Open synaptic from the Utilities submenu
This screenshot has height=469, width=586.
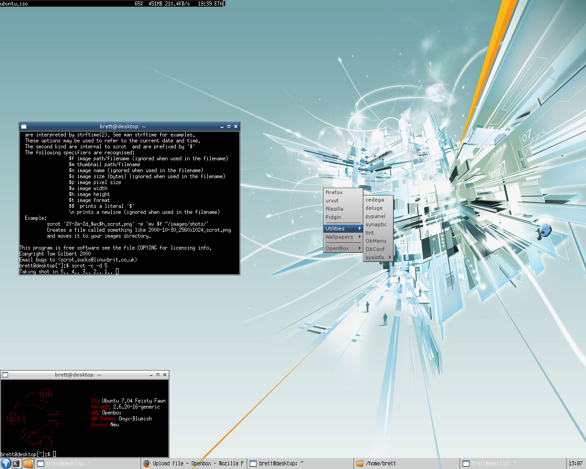pyautogui.click(x=378, y=224)
